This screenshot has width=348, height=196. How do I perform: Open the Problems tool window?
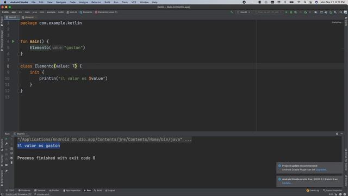(x=24, y=191)
